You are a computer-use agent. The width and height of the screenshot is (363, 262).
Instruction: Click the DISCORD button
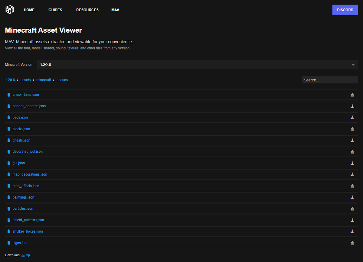pos(345,10)
